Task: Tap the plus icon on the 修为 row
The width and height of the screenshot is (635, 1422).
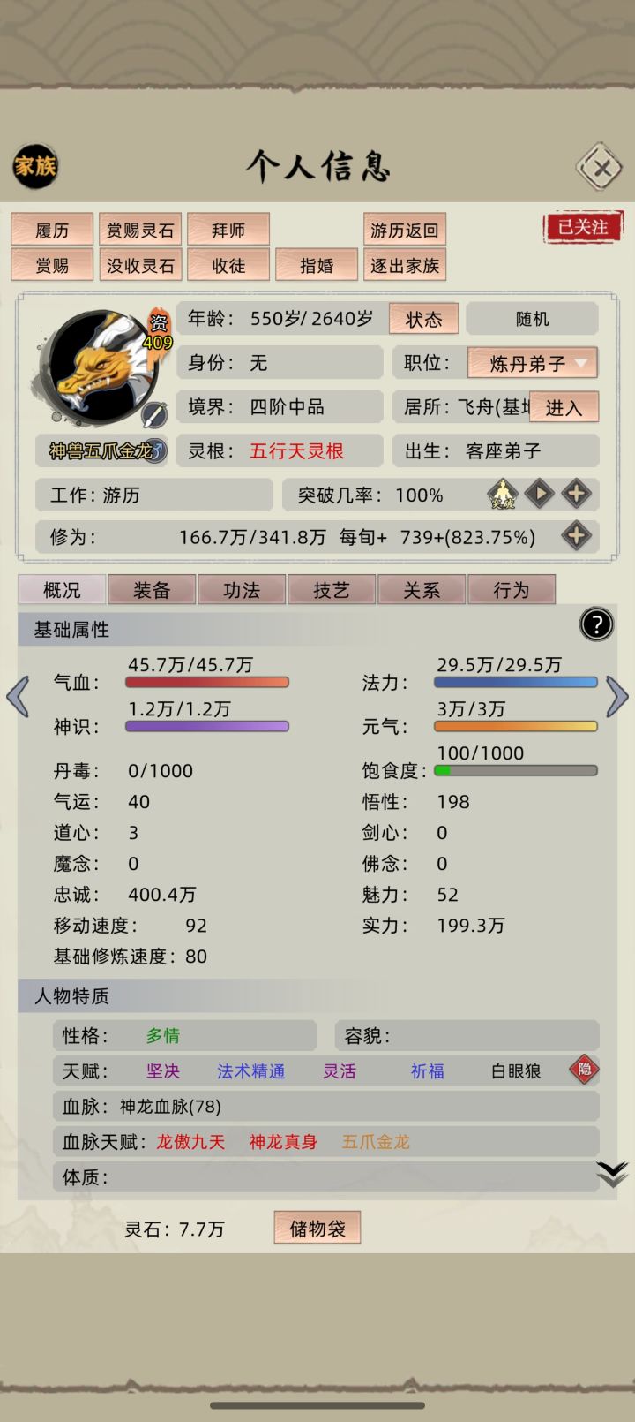Action: [x=576, y=535]
